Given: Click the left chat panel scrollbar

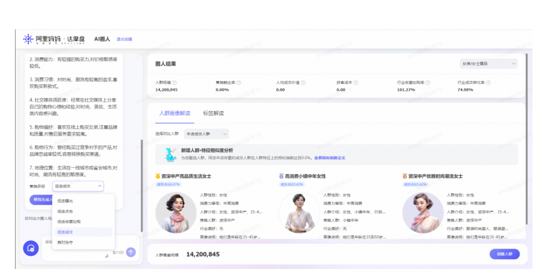Looking at the screenshot, I should (141, 186).
